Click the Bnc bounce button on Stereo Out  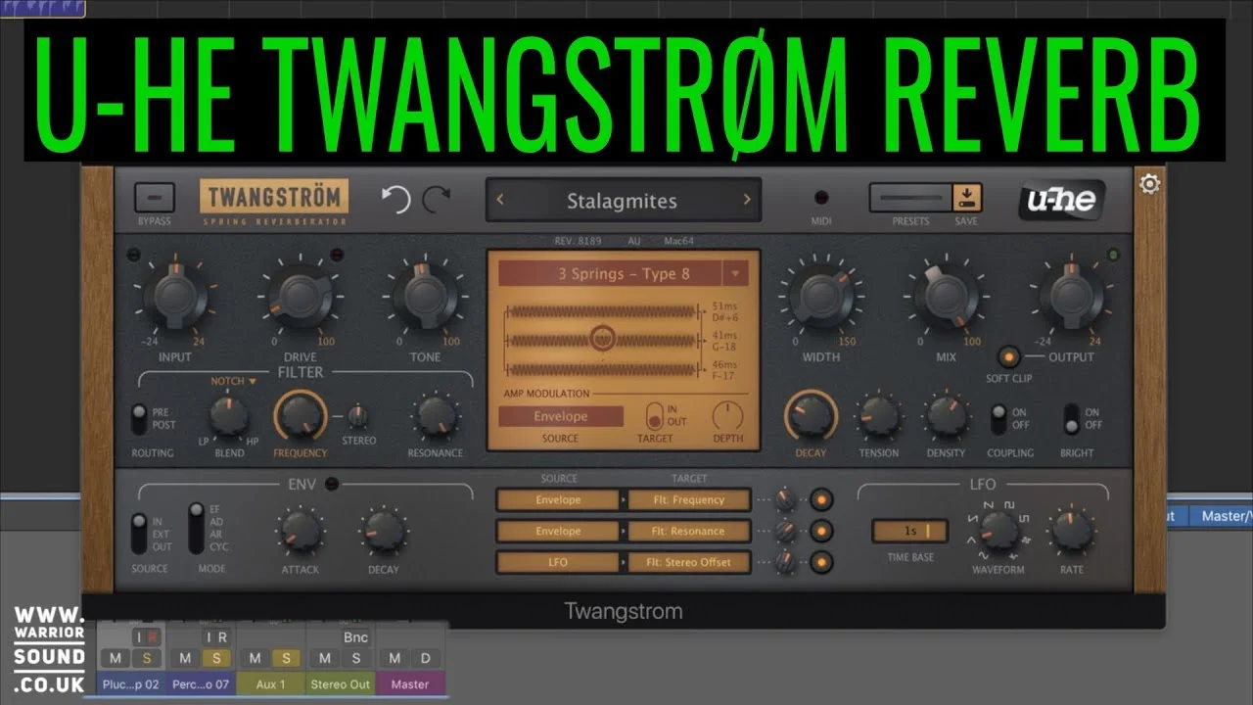tap(355, 636)
